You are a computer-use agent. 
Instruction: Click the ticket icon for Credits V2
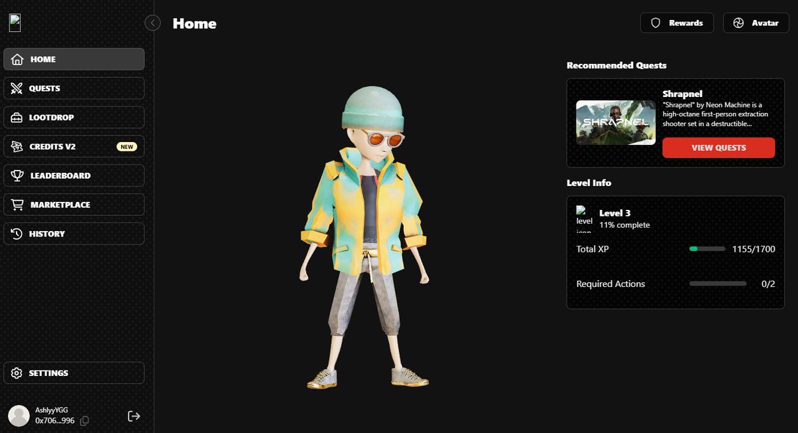click(17, 147)
